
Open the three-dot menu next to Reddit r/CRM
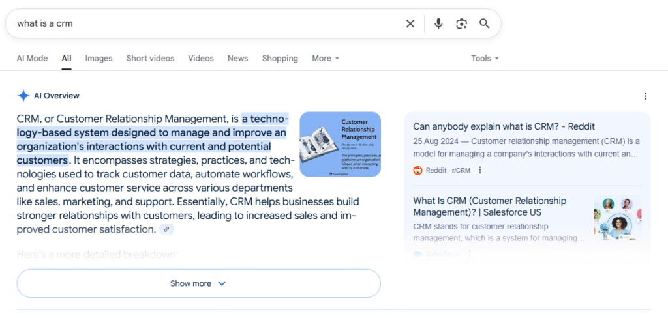pyautogui.click(x=480, y=170)
